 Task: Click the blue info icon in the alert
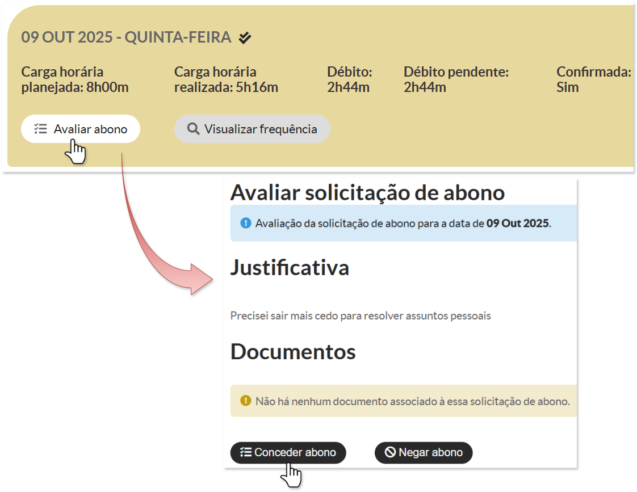click(x=245, y=223)
